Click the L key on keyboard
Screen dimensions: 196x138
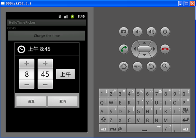tap(176, 111)
